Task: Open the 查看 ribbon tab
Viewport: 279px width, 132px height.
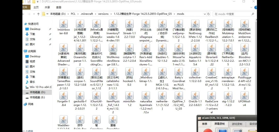Action: click(59, 7)
